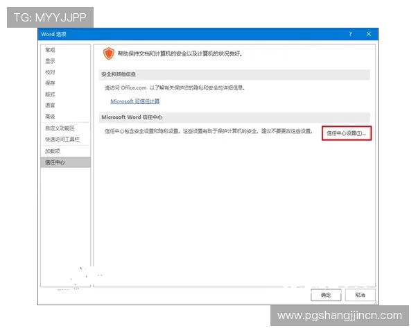Click 信任中心设置 (Trust Center Settings) button
Image resolution: width=416 pixels, height=333 pixels.
[347, 133]
